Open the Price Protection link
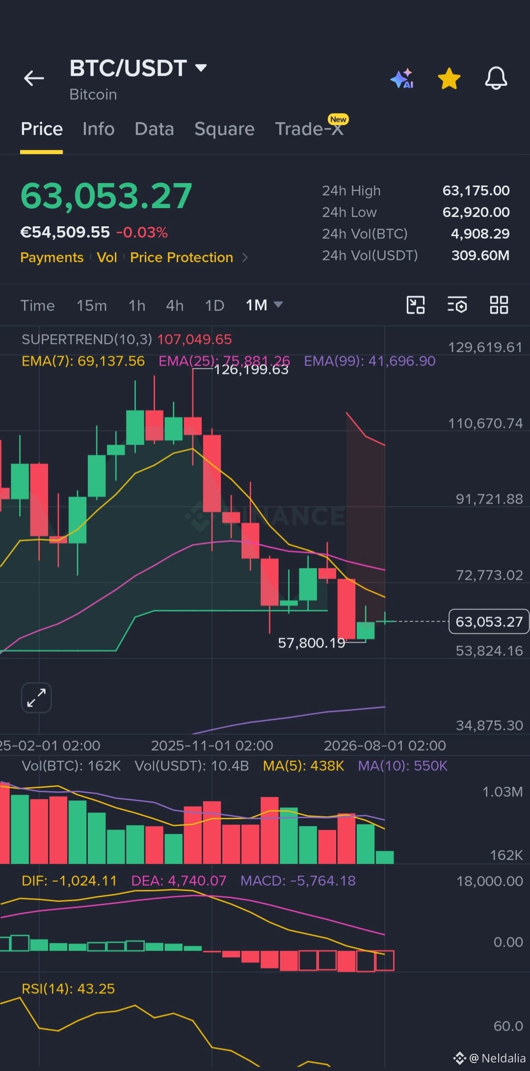The image size is (530, 1071). (x=182, y=257)
